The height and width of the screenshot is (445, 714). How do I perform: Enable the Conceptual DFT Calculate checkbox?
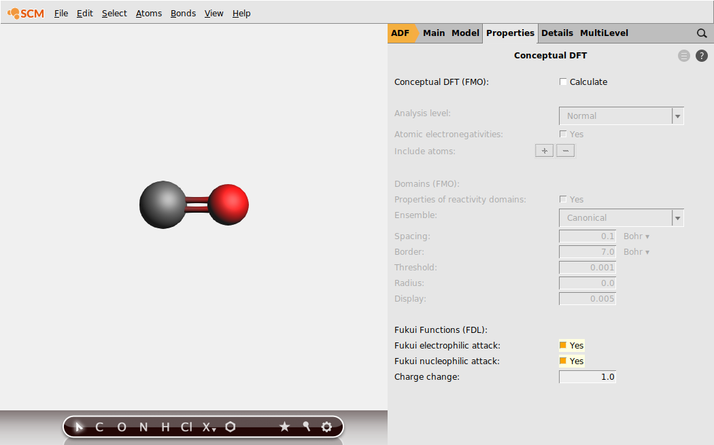563,82
